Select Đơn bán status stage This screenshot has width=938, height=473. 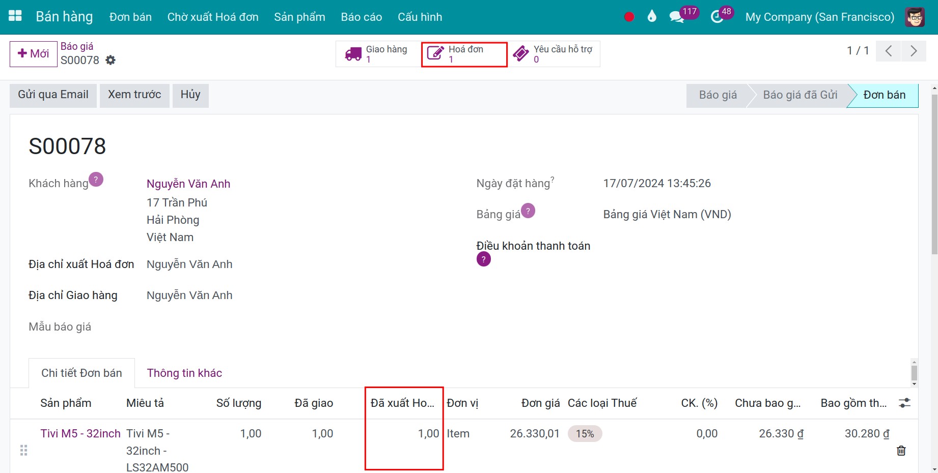point(885,95)
